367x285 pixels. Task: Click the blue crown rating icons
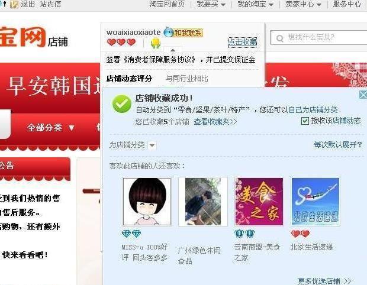point(244,233)
